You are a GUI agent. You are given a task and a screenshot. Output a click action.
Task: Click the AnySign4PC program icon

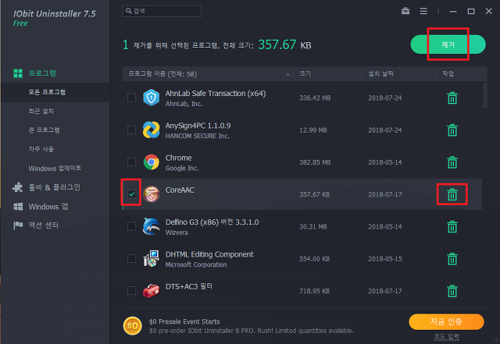point(151,129)
